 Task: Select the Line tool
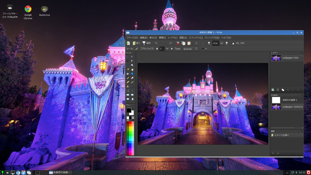click(132, 90)
